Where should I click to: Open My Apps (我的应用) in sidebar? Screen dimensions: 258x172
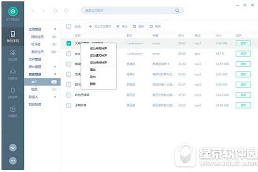38,37
